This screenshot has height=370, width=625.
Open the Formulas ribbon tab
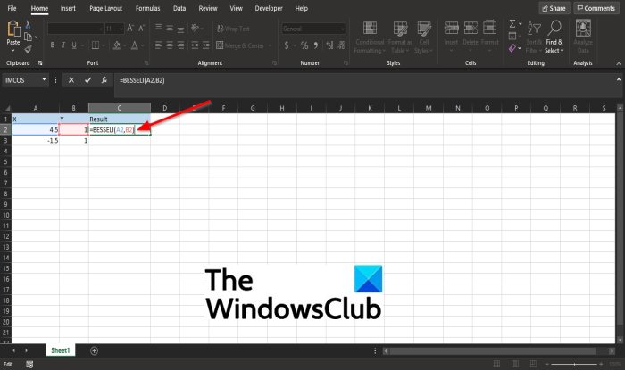pos(147,8)
